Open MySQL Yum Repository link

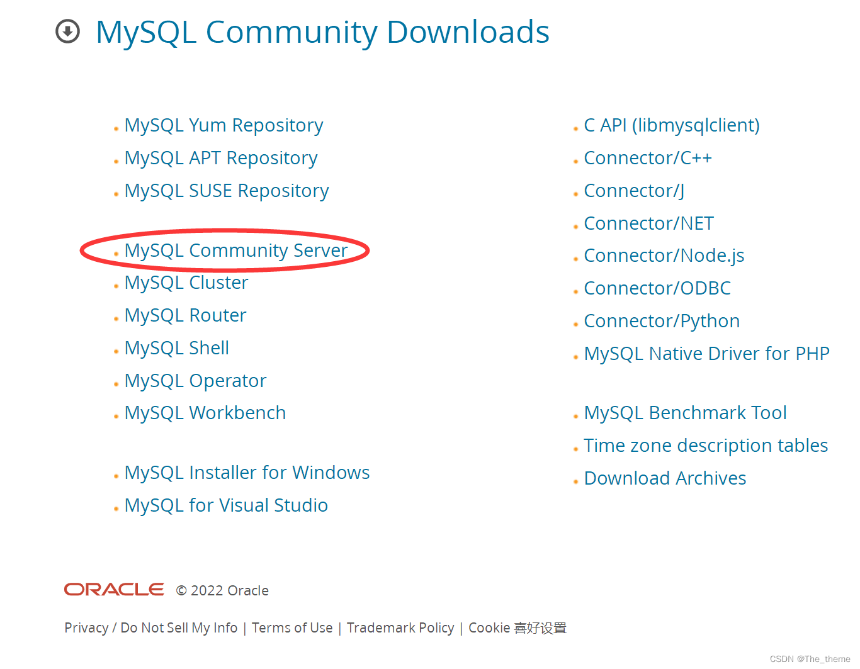click(x=224, y=125)
